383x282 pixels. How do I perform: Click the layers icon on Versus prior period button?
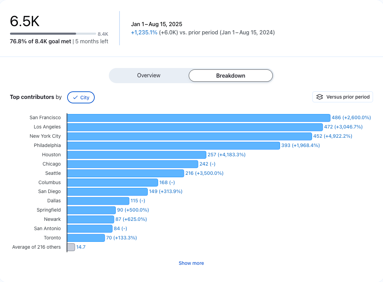click(320, 97)
